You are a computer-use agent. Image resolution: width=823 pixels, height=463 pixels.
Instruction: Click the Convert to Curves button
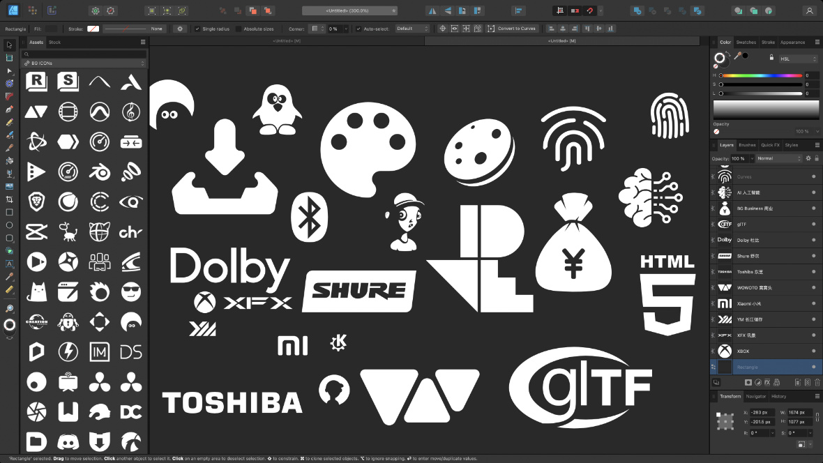click(513, 29)
